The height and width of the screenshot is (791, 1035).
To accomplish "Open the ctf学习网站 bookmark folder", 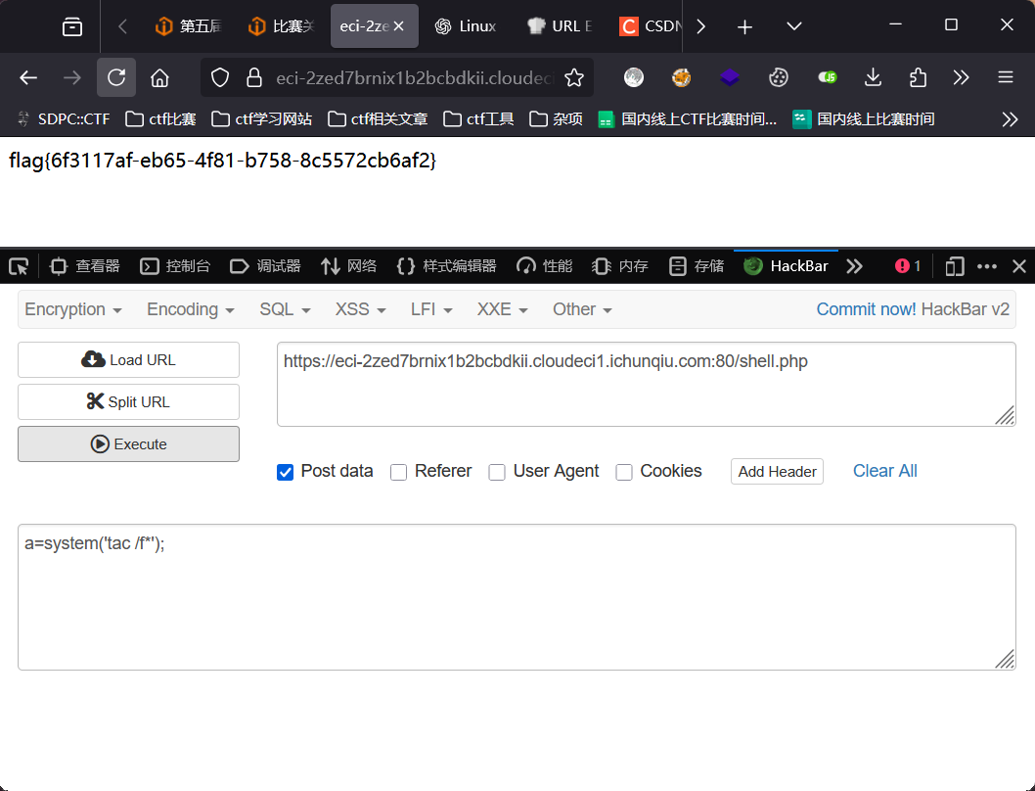I will point(261,119).
